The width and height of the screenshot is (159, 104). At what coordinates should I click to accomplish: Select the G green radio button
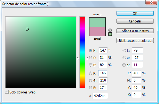[x=91, y=80]
